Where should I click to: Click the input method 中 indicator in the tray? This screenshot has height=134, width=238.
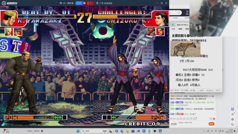[216, 131]
